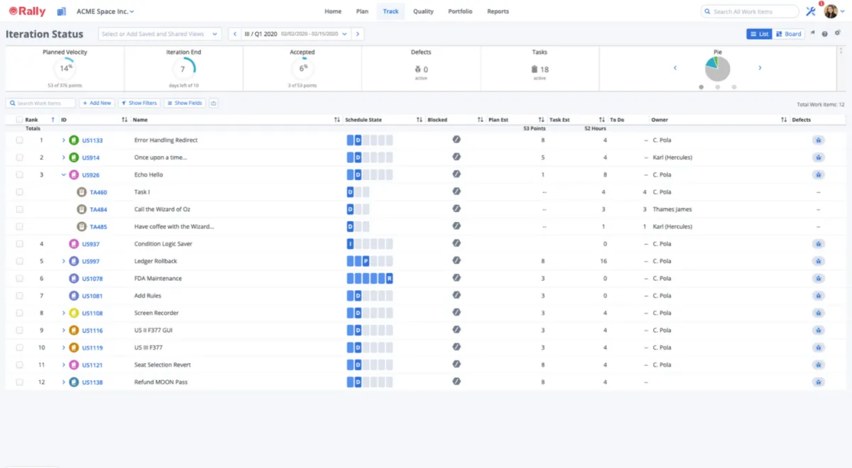Set the Schedule State bar for FDA Maintenance
This screenshot has height=468, width=852.
coord(370,279)
